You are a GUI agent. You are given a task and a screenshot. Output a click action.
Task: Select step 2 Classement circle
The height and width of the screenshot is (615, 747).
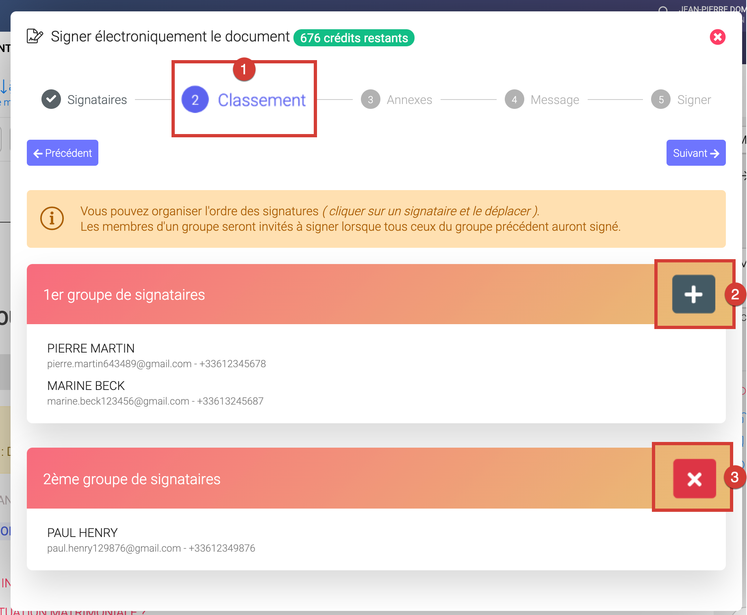coord(195,100)
